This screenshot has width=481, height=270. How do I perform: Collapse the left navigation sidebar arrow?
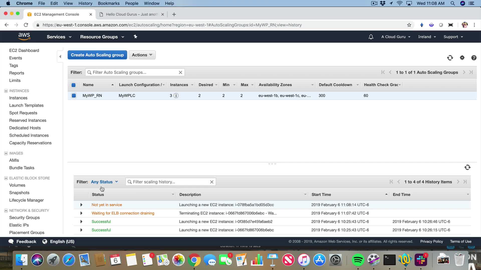[60, 56]
